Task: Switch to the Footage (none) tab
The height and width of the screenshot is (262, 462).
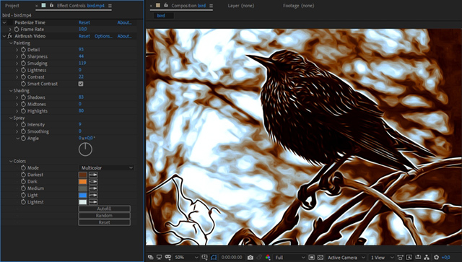Action: pyautogui.click(x=298, y=6)
